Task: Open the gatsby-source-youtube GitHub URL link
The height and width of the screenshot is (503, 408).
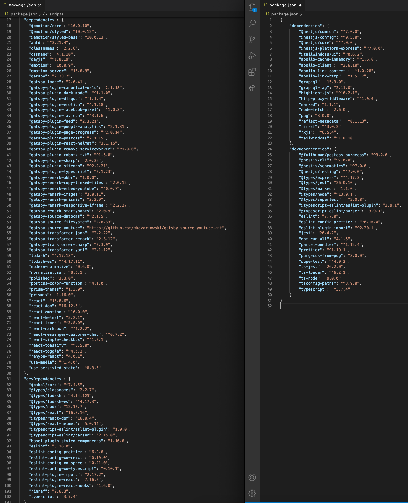Action: click(x=156, y=228)
